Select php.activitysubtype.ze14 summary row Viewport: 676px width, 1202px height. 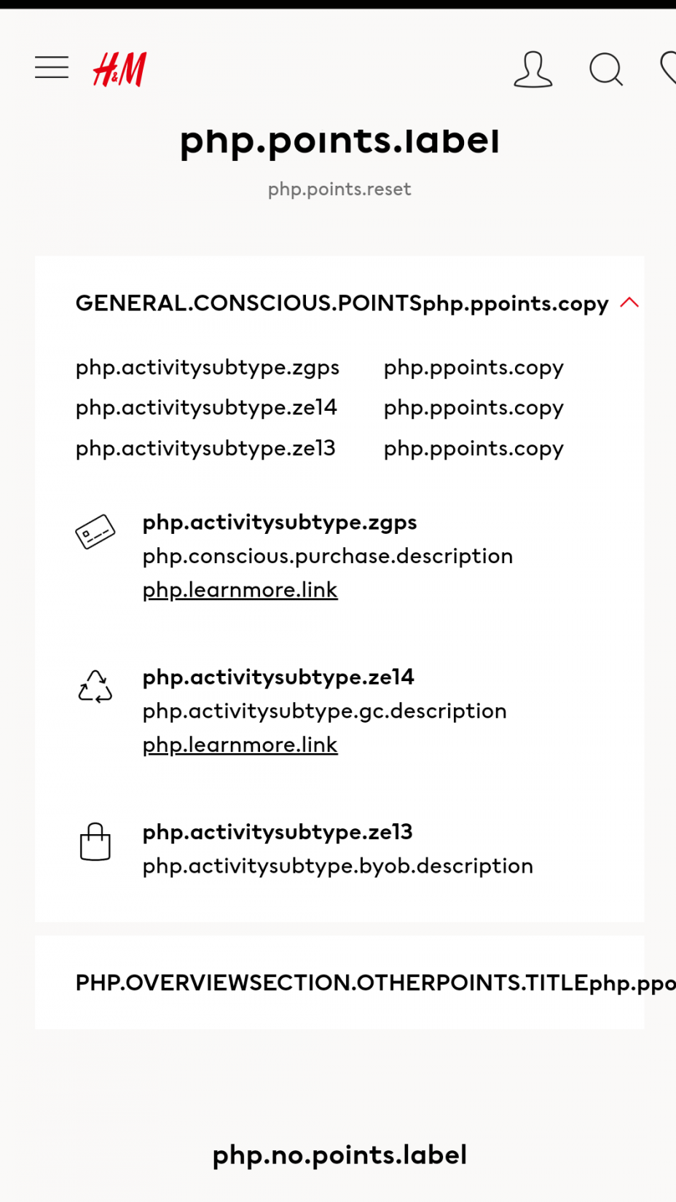click(206, 408)
